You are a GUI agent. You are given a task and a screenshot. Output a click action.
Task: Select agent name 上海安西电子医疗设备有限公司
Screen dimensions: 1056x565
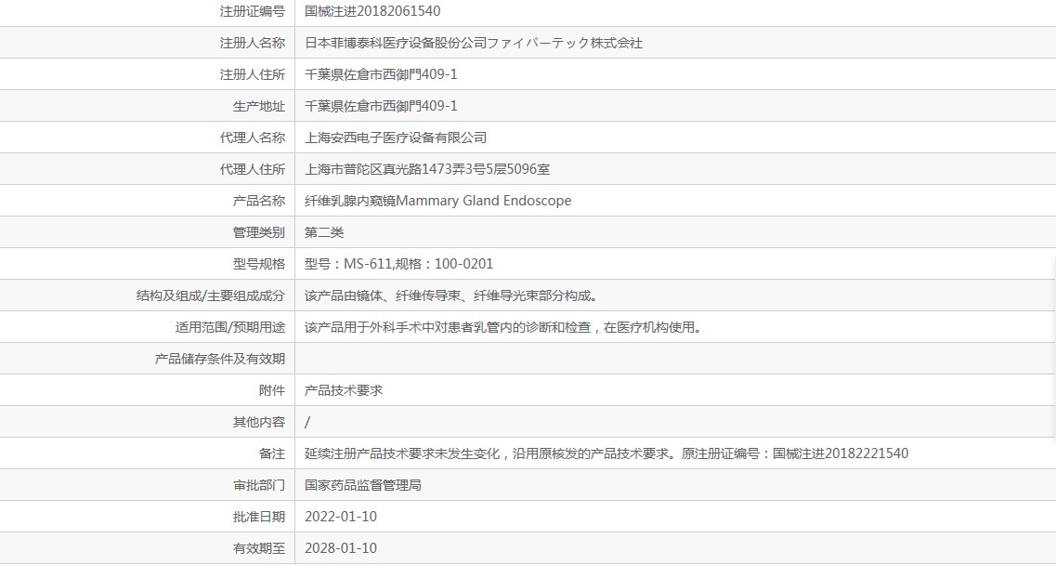(x=396, y=138)
